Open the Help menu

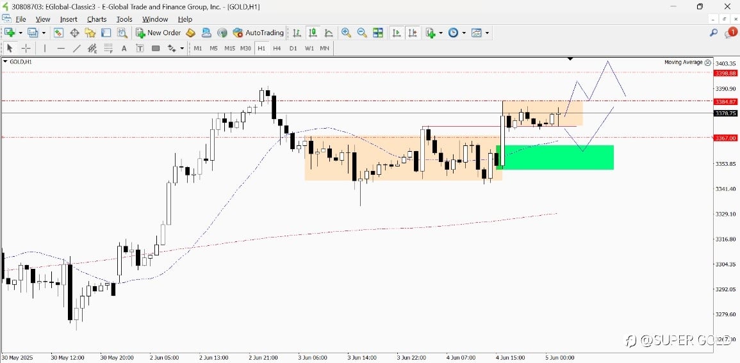(185, 19)
